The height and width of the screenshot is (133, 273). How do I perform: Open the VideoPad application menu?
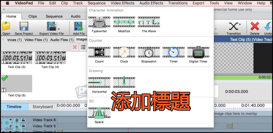pos(24,3)
